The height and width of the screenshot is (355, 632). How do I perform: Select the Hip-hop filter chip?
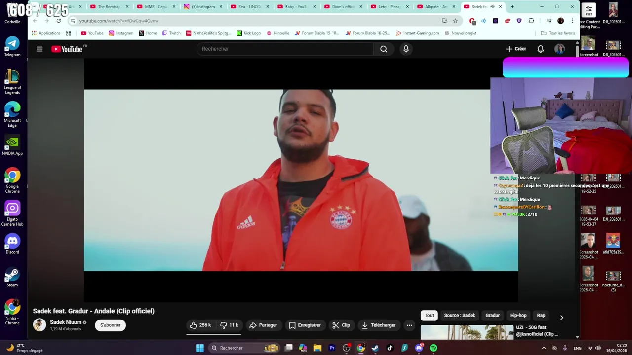coord(518,315)
